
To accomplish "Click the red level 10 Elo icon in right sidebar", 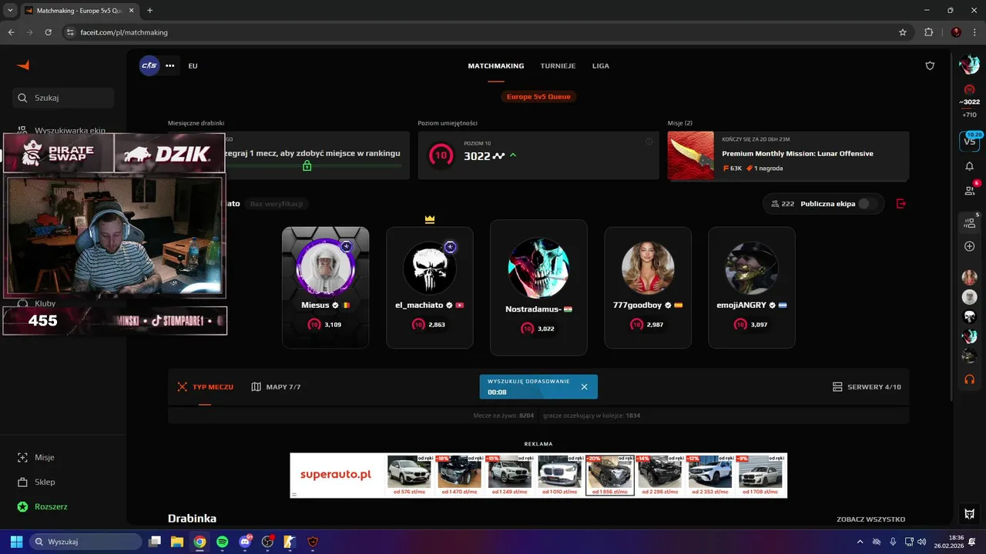I will [x=969, y=90].
